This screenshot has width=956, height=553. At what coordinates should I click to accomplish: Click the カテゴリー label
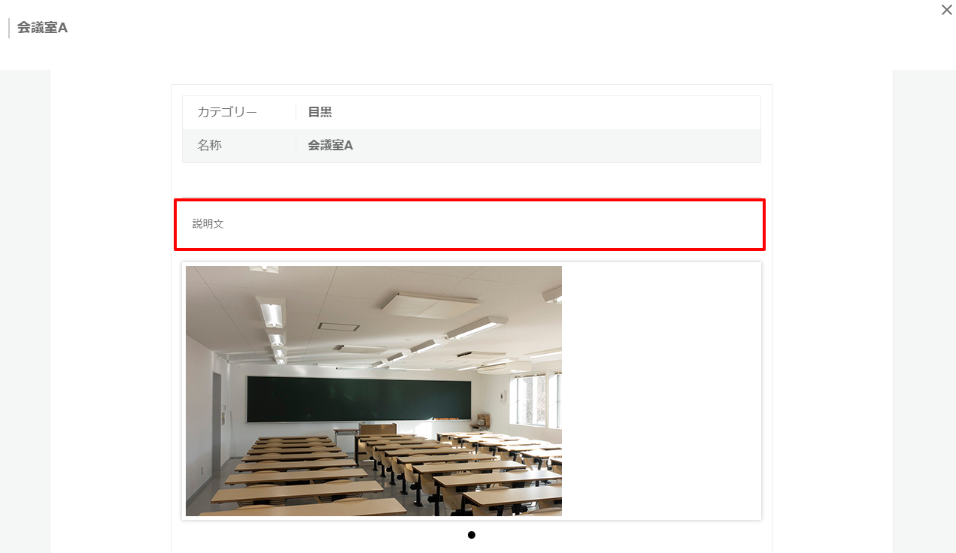(x=227, y=112)
